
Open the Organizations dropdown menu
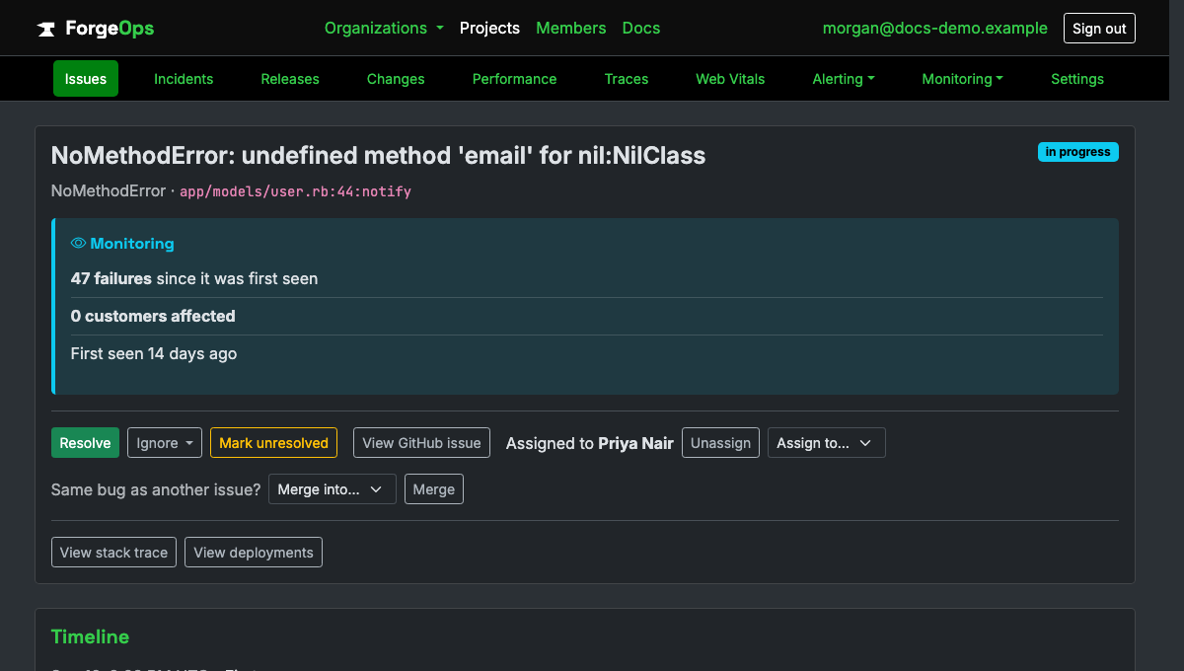click(384, 29)
